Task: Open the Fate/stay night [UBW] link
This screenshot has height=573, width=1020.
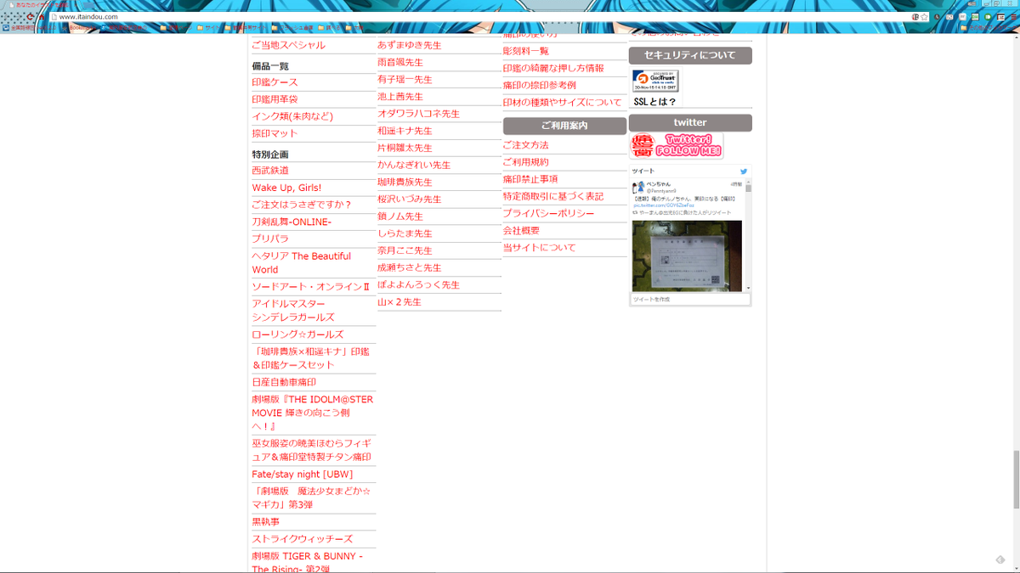Action: pyautogui.click(x=302, y=475)
